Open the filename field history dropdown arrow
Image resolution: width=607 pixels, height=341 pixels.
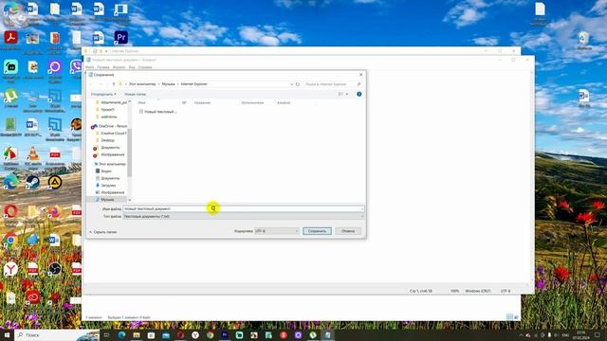(362, 208)
